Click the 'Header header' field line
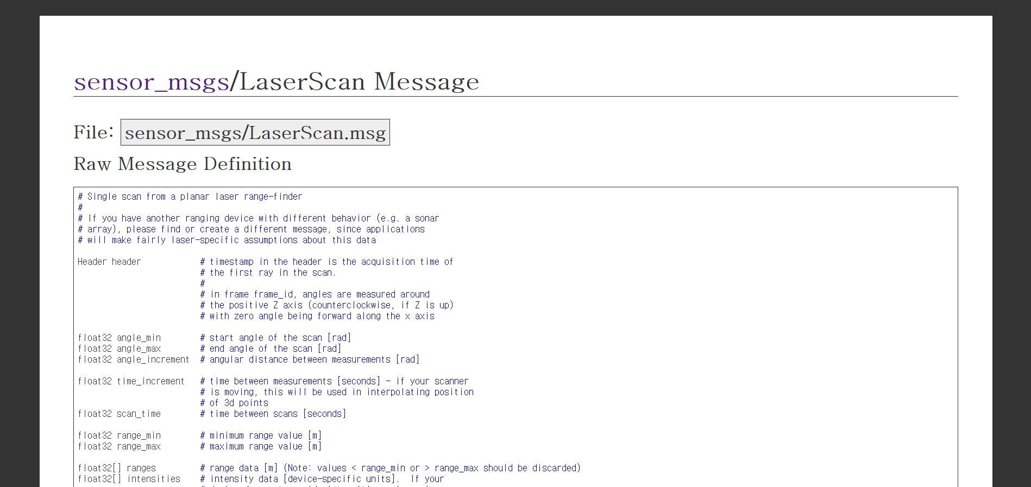Viewport: 1031px width, 487px height. pos(109,262)
